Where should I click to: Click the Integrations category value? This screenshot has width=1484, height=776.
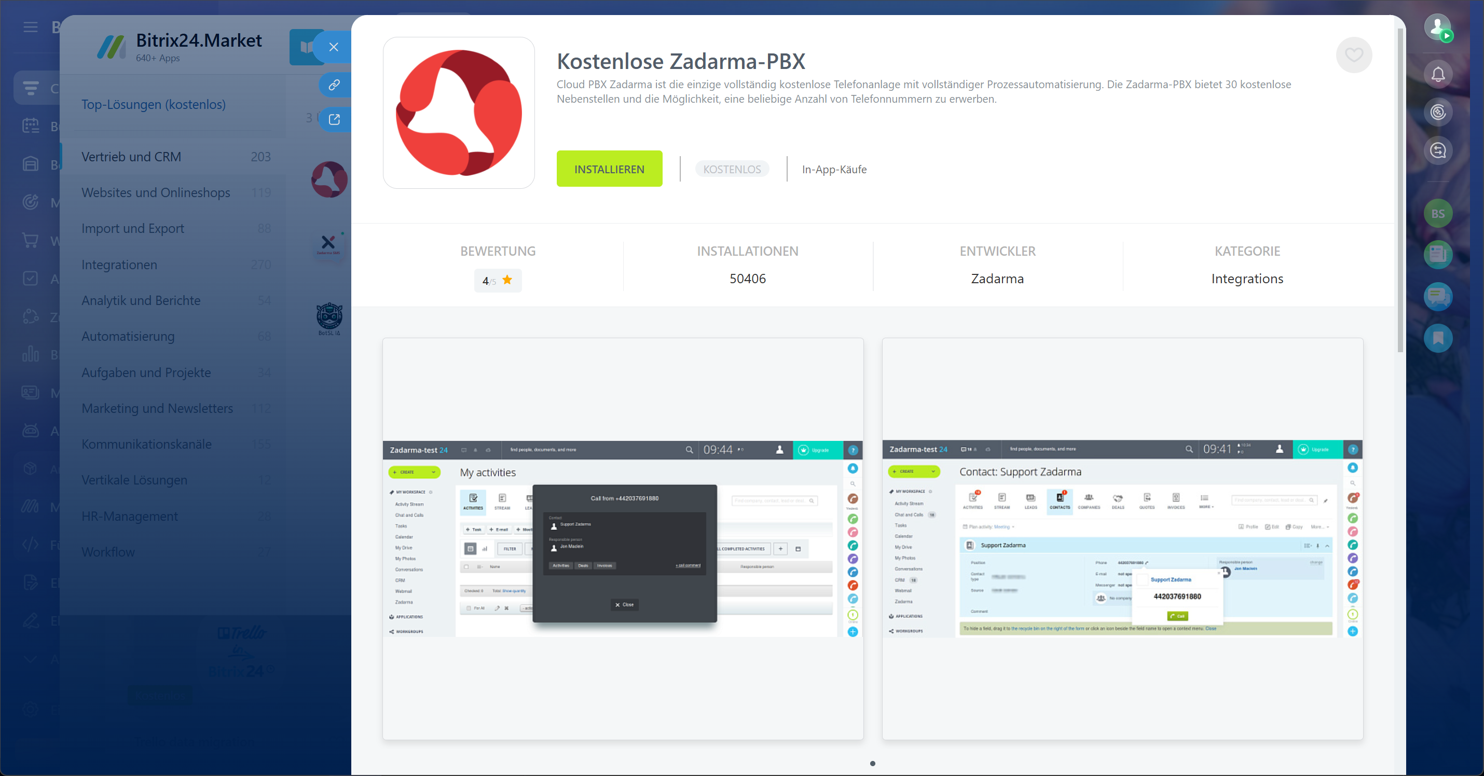(1247, 278)
